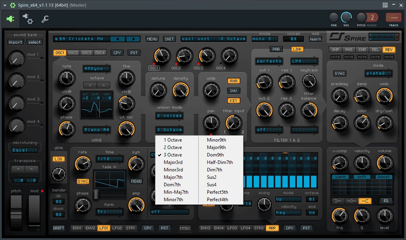406x240 pixels.
Task: Click the PAN knob in title bar
Action: [333, 18]
